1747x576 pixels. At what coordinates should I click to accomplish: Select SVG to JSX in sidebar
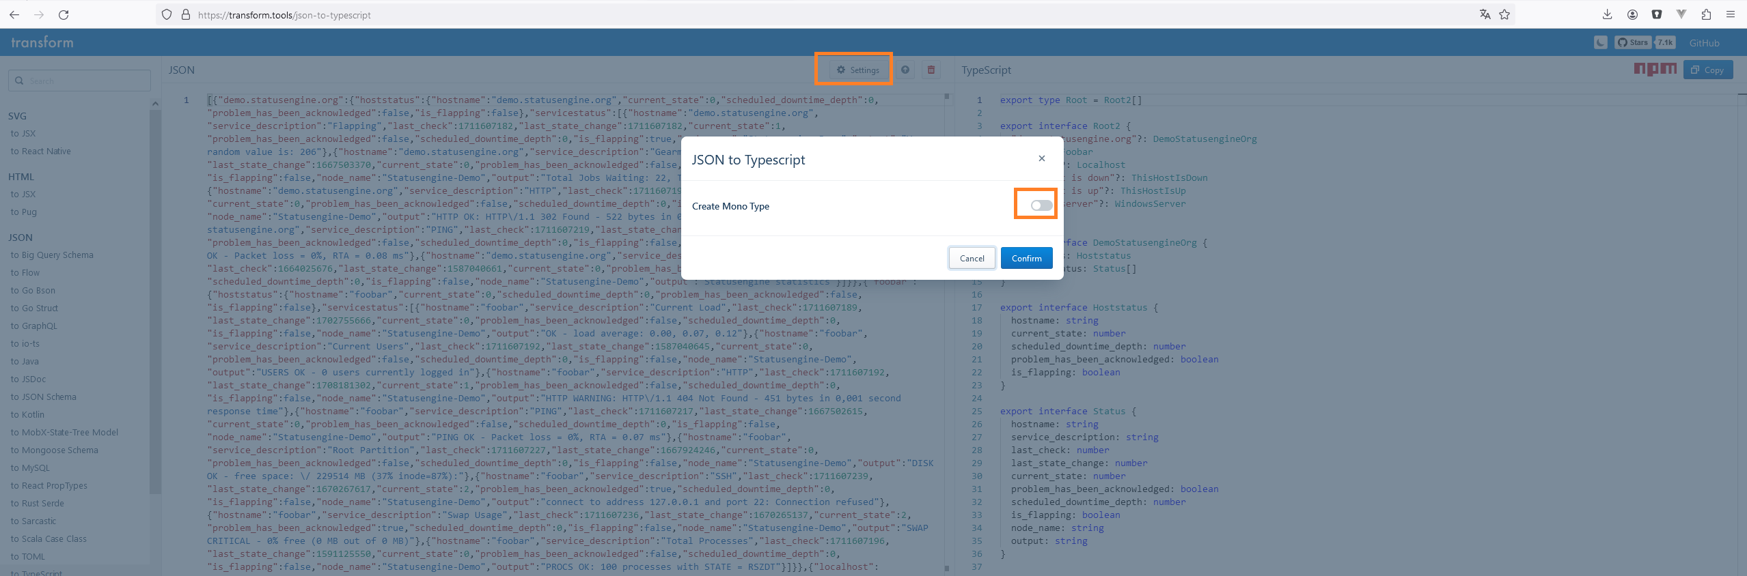pos(23,133)
